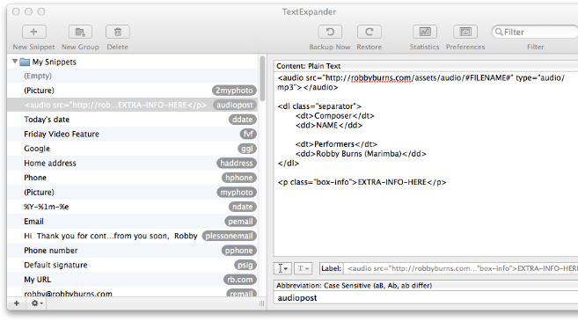Select the Today's date snippet
The height and width of the screenshot is (321, 578).
[x=133, y=120]
